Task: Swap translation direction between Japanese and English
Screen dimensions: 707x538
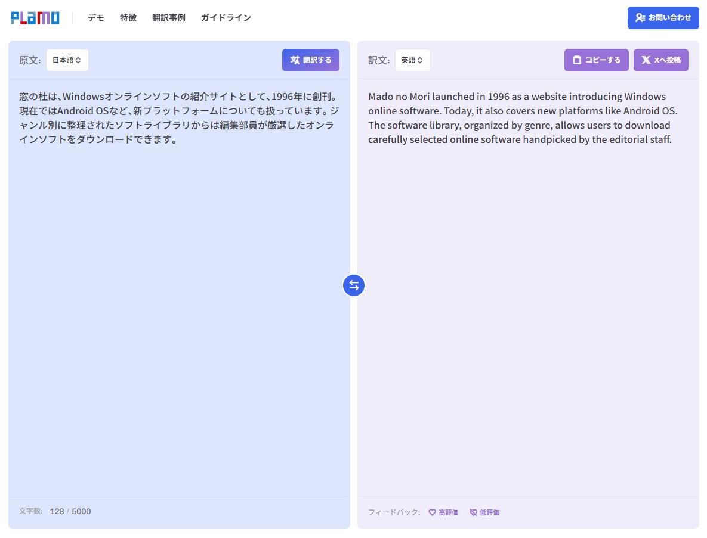Action: click(x=354, y=285)
